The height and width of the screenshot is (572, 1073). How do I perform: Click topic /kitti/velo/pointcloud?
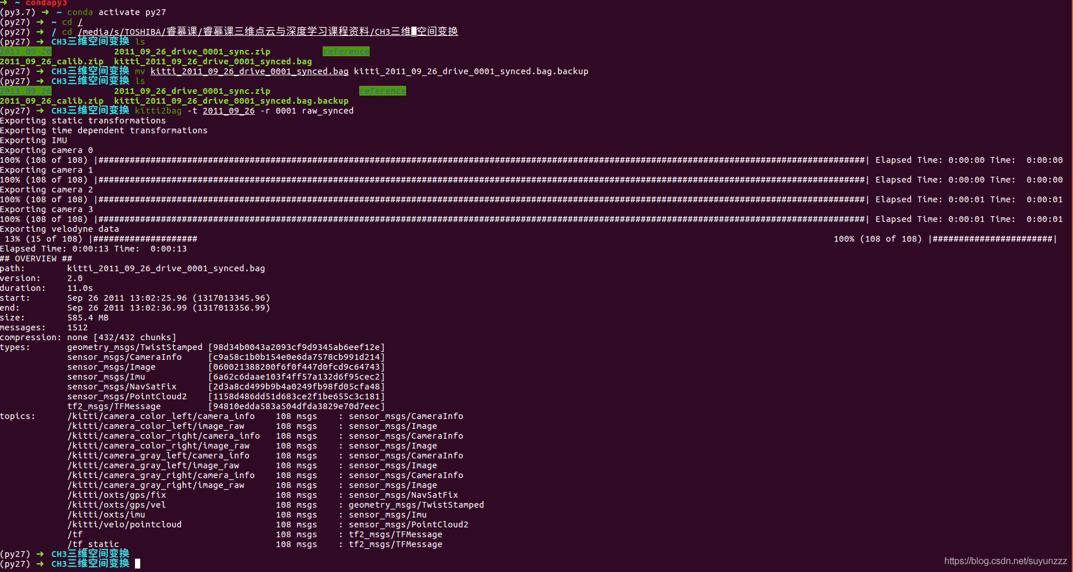point(125,524)
